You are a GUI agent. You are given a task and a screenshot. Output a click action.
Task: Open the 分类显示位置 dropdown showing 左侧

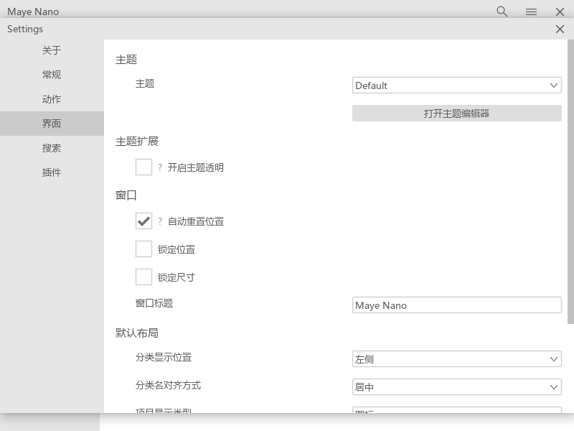click(x=457, y=358)
